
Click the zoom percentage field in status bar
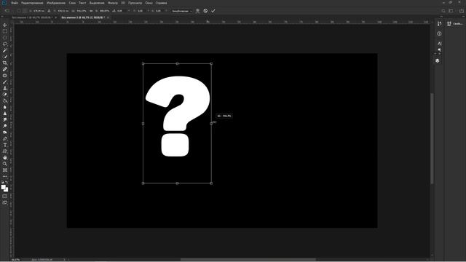tap(15, 260)
